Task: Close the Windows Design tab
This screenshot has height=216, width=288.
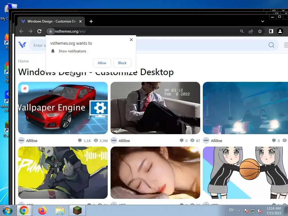Action: click(80, 21)
